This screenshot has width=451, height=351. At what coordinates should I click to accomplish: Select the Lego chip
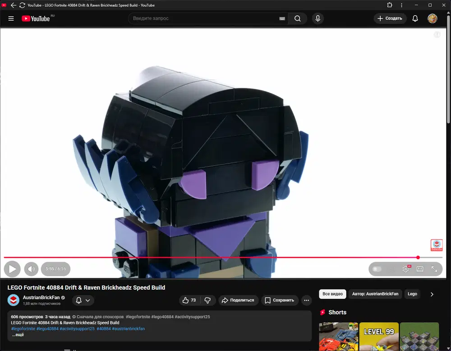point(412,294)
